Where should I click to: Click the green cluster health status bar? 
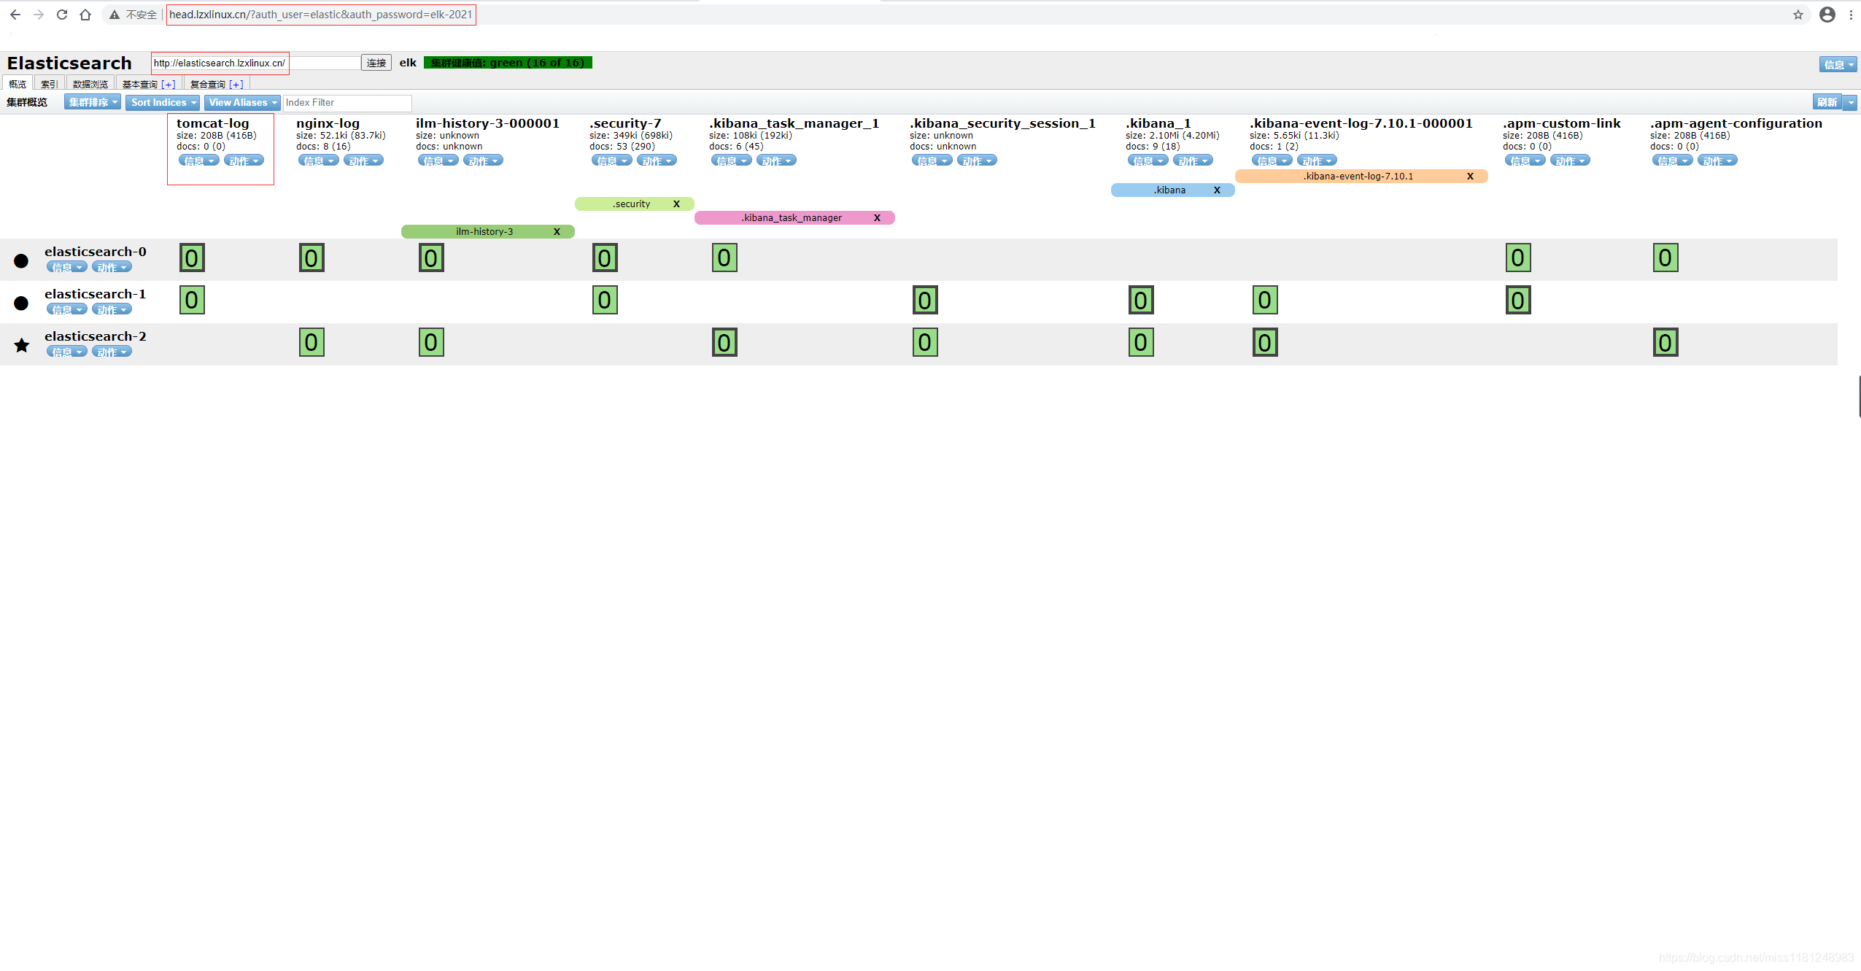click(x=508, y=63)
